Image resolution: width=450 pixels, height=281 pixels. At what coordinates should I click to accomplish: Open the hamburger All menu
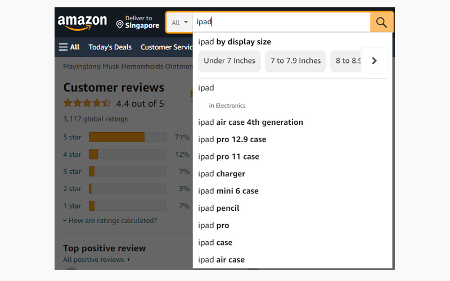69,47
